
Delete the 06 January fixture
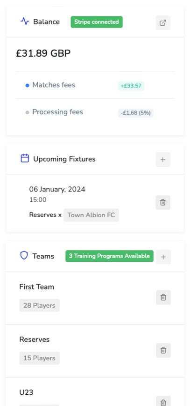coord(163,202)
